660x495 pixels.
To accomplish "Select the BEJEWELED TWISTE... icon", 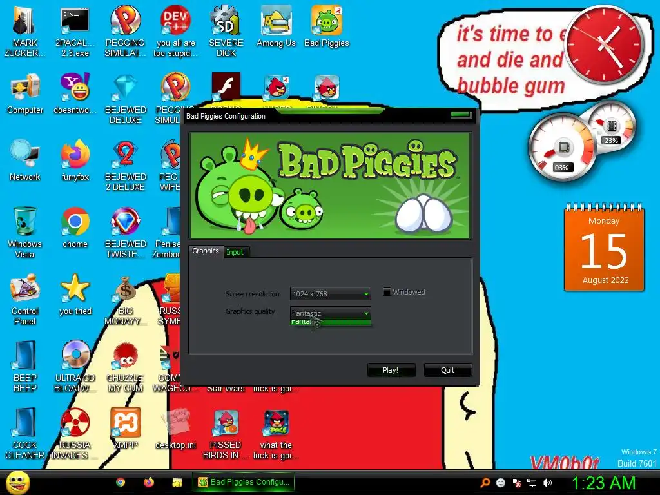I will 125,232.
